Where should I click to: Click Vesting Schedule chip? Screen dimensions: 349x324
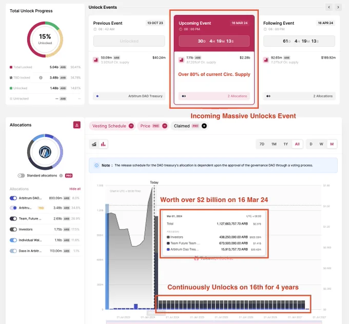pyautogui.click(x=112, y=126)
